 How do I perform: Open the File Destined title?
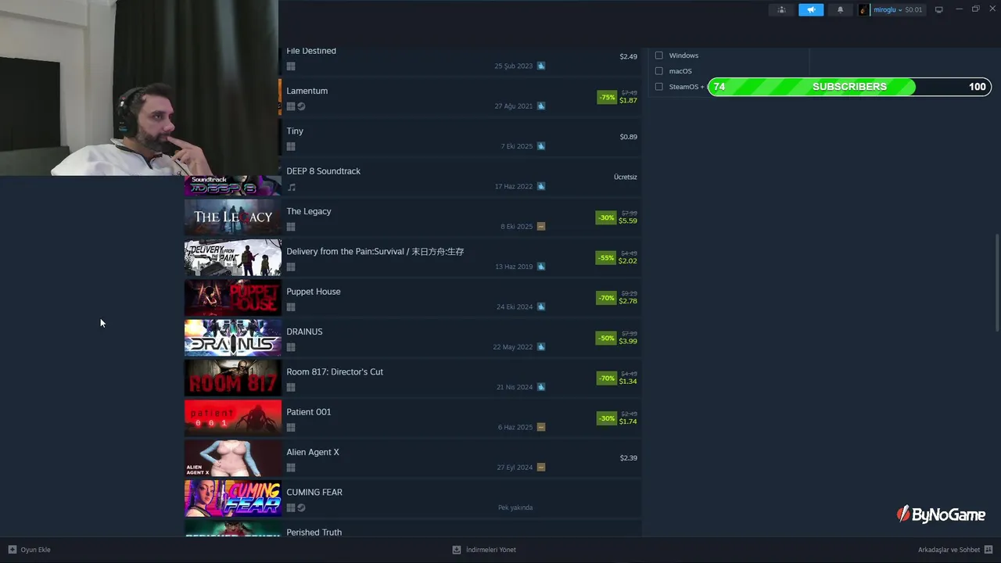point(311,51)
